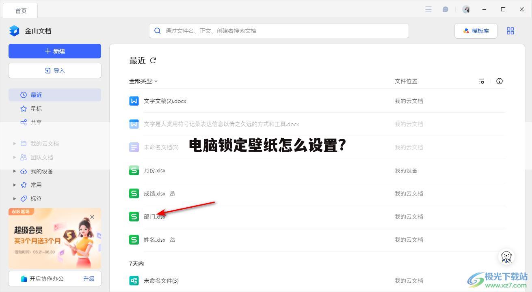Screen dimensions: 532x292
Task: Expand the 标签 tree arrow
Action: (15, 199)
